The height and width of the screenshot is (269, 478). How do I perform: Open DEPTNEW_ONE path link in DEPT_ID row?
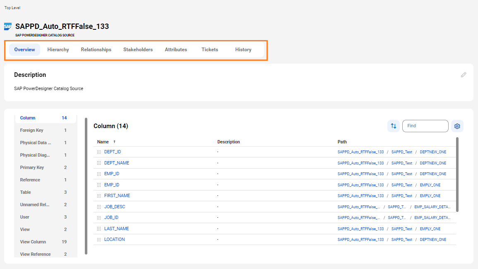point(433,152)
